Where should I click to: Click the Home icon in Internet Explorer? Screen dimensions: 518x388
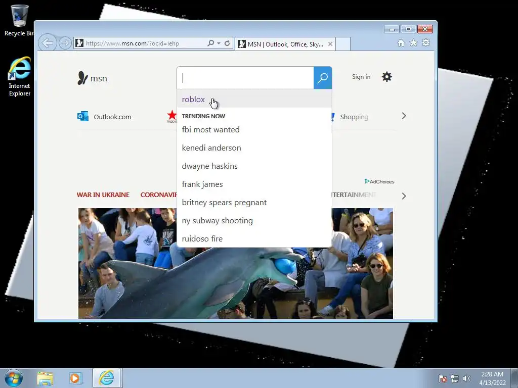click(x=401, y=43)
